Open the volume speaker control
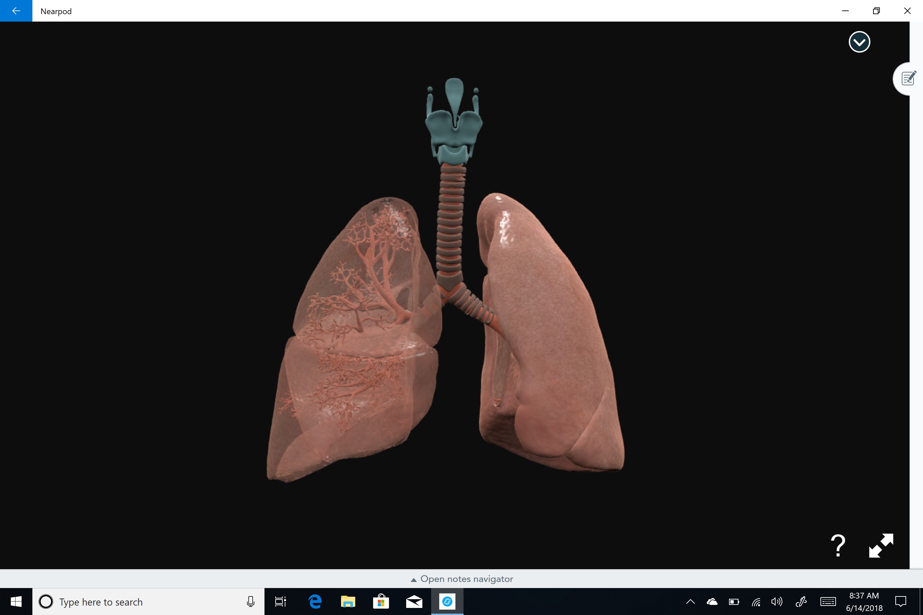This screenshot has height=615, width=923. pyautogui.click(x=776, y=602)
